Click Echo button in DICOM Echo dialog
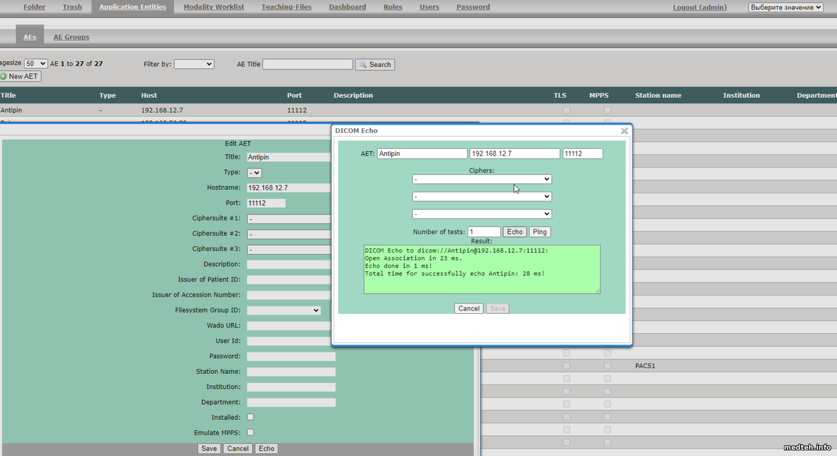This screenshot has height=456, width=837. point(514,232)
